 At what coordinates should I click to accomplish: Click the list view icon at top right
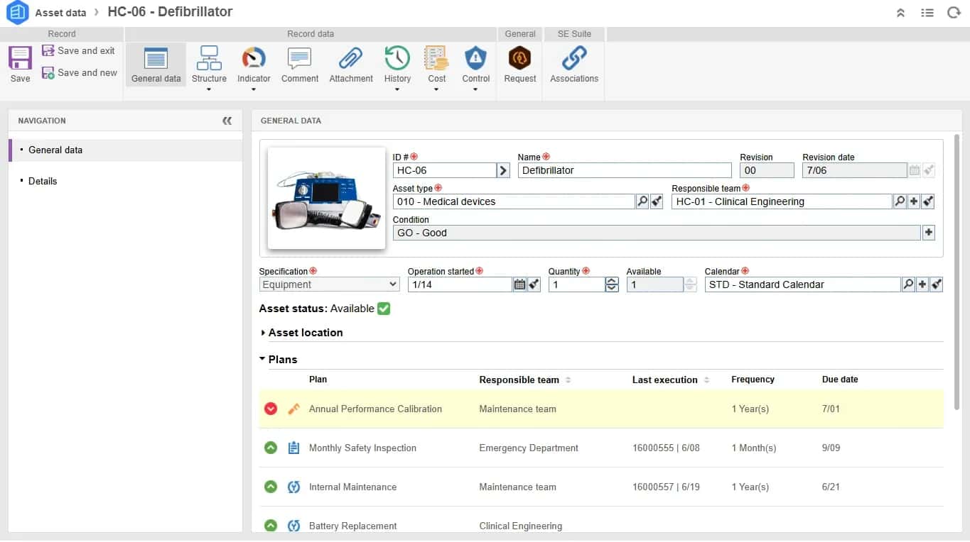pyautogui.click(x=927, y=12)
